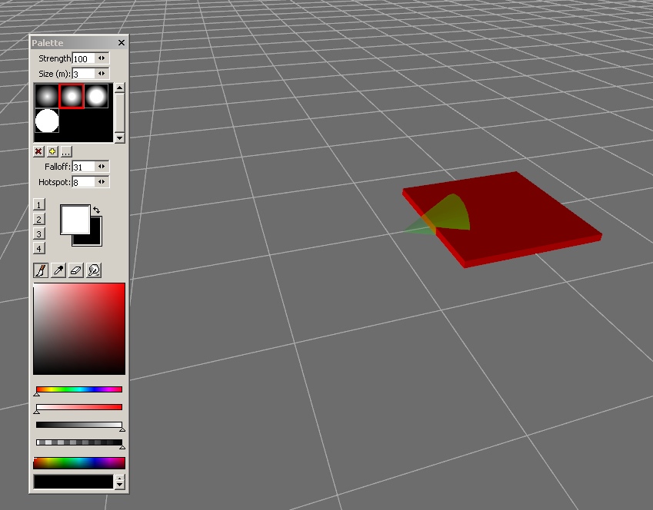Click the rainbow hue slider
Image resolution: width=653 pixels, height=510 pixels.
click(79, 389)
